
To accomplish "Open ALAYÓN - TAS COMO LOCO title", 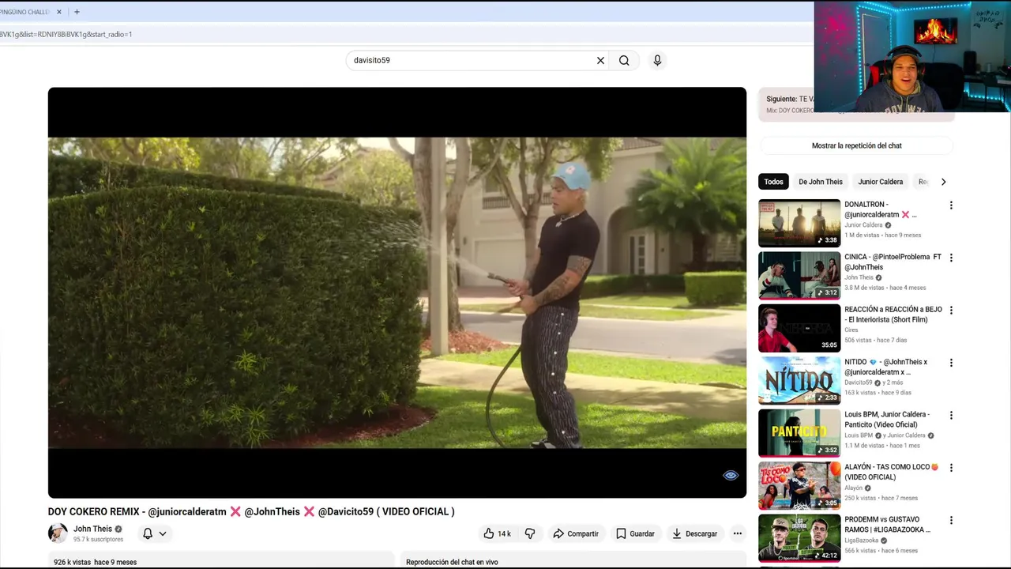I will (891, 472).
